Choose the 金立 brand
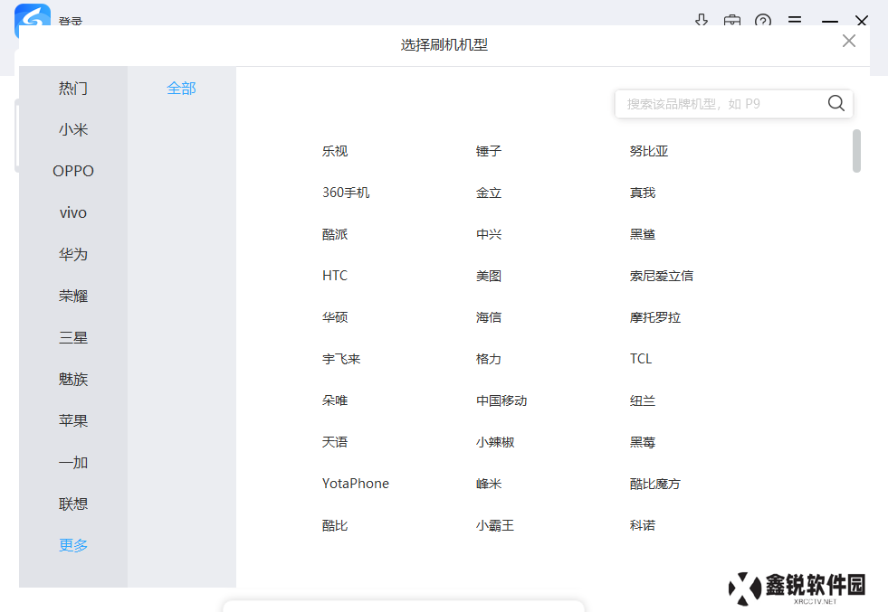Image resolution: width=888 pixels, height=612 pixels. [x=488, y=193]
